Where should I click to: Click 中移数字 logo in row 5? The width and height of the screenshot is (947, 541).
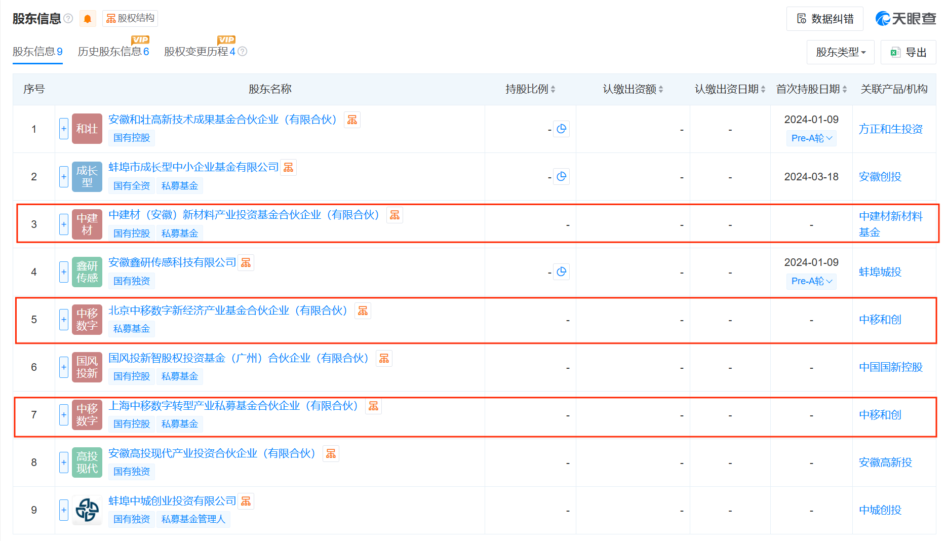(87, 319)
